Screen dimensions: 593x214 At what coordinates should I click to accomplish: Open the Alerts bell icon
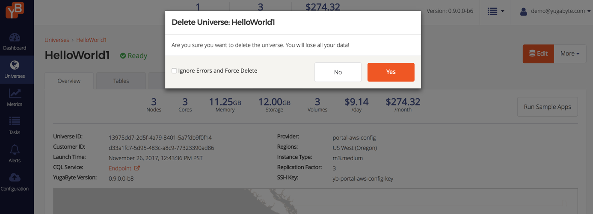point(15,150)
